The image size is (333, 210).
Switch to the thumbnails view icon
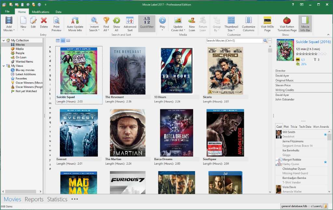[63, 41]
